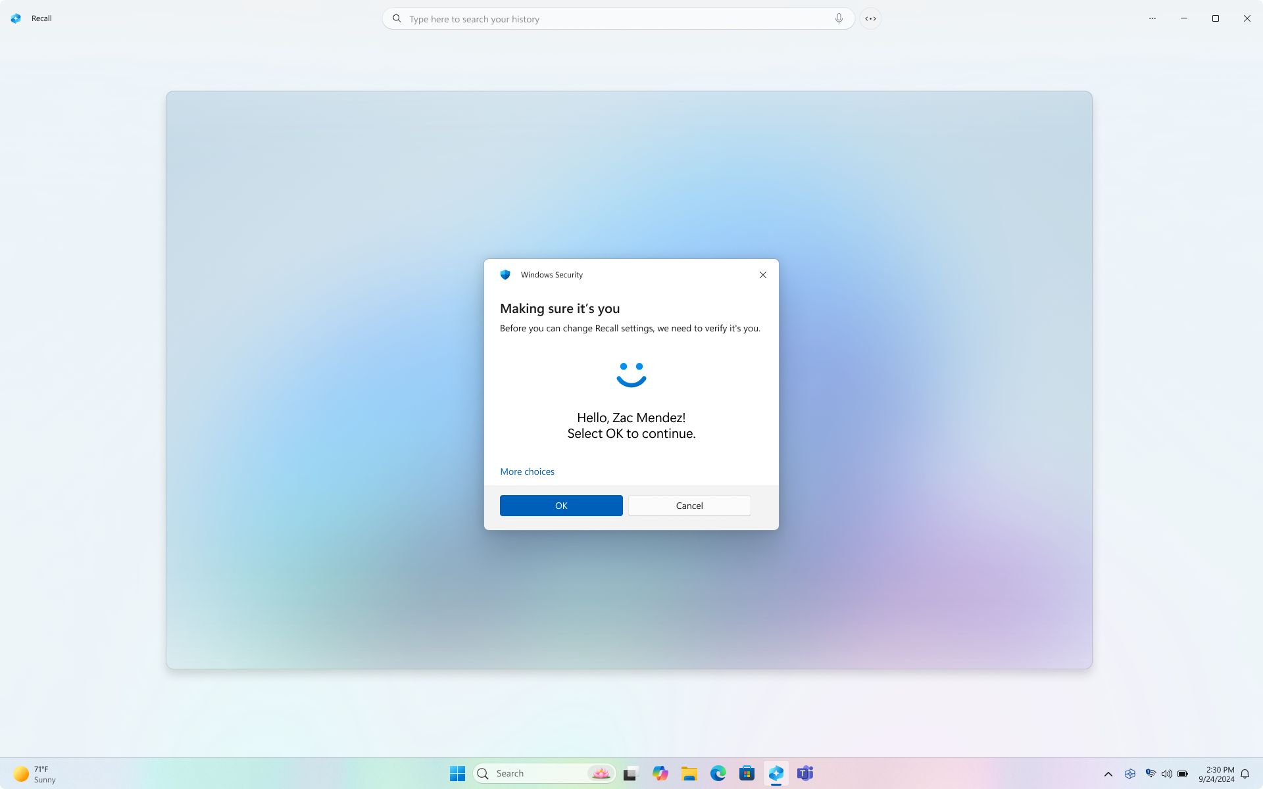This screenshot has height=789, width=1263.
Task: Select the Recall search input field
Action: (618, 18)
